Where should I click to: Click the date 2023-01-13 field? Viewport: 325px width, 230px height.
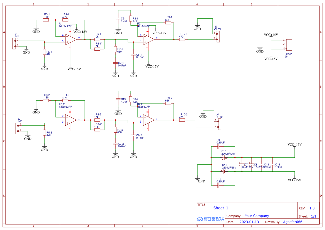point(250,222)
